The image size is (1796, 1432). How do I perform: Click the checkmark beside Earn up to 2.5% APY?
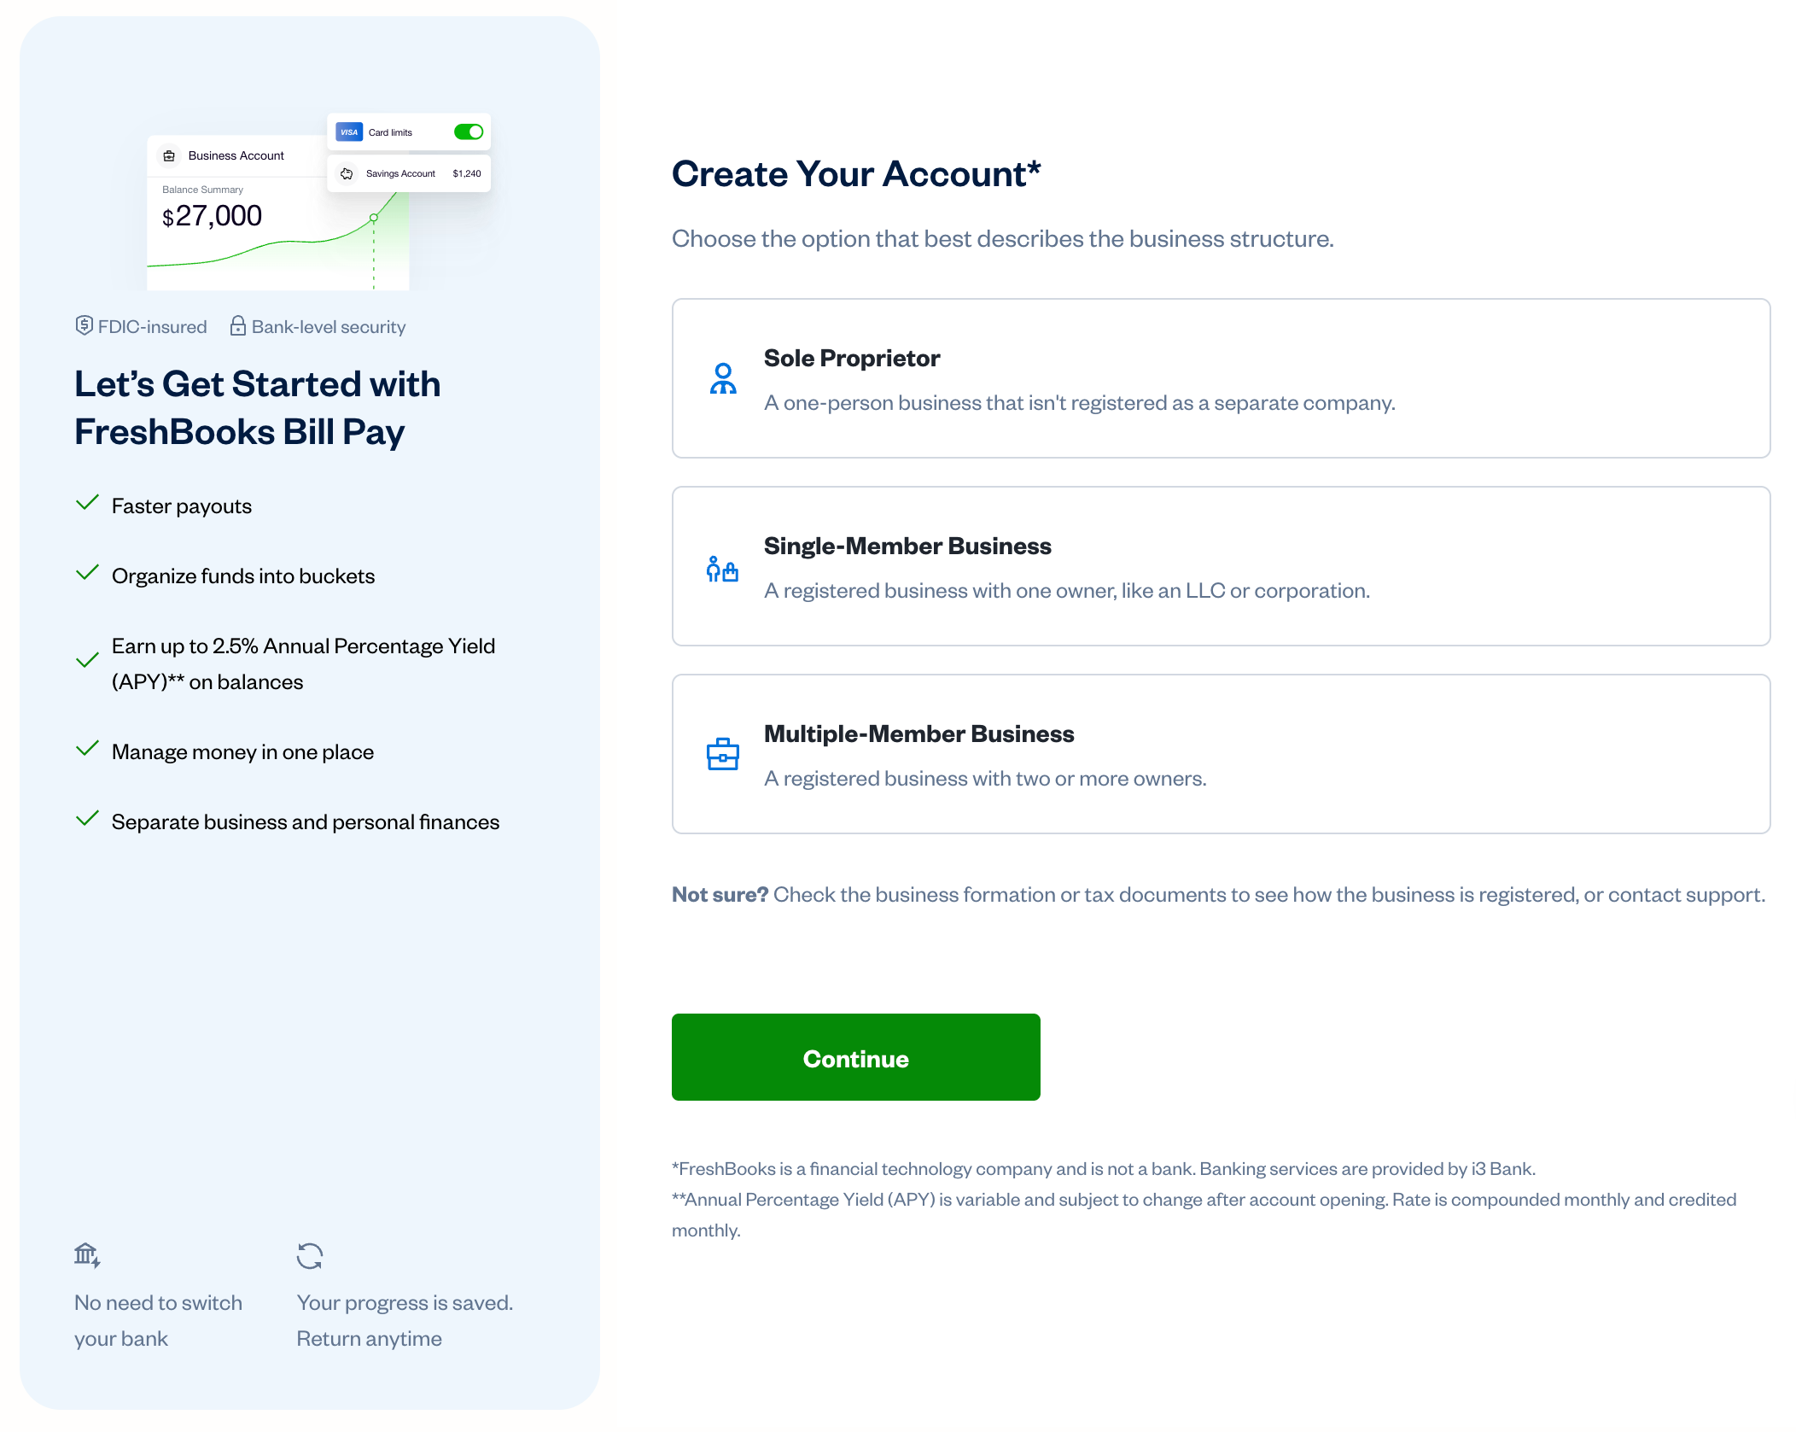87,661
